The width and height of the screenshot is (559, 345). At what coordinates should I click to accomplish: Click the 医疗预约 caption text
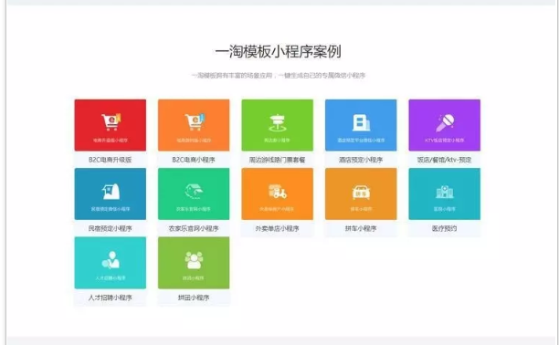coord(444,228)
